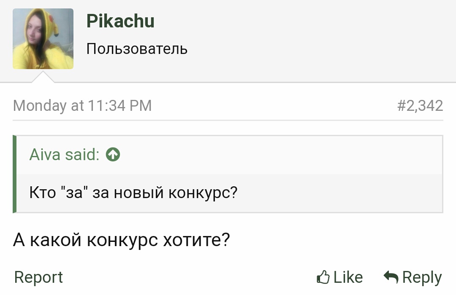The height and width of the screenshot is (295, 456).
Task: Click the Reply text label
Action: (422, 277)
